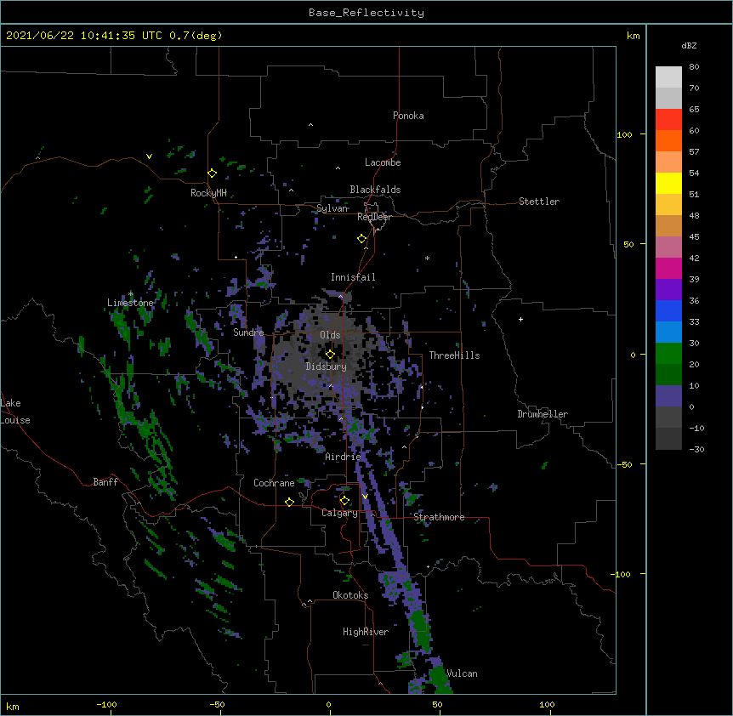Screen dimensions: 733x716
Task: Click the Strathmore town label
Action: click(x=439, y=517)
